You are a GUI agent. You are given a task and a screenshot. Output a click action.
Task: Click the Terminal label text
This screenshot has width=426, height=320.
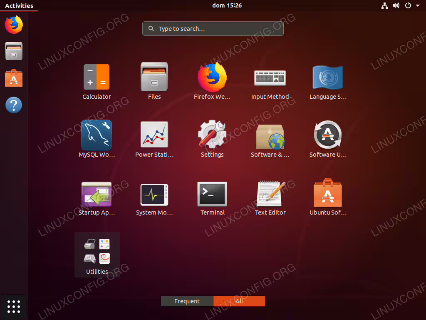213,212
